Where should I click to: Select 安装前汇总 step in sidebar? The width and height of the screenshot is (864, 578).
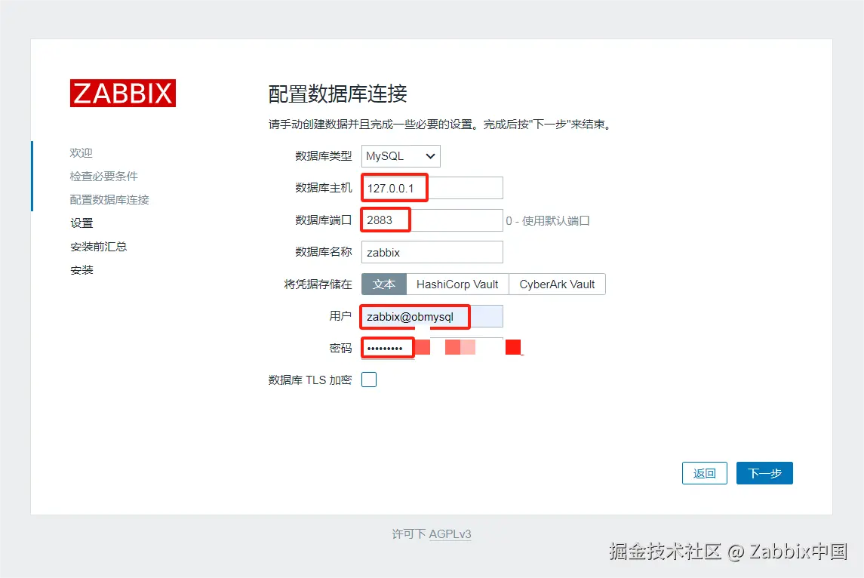99,246
